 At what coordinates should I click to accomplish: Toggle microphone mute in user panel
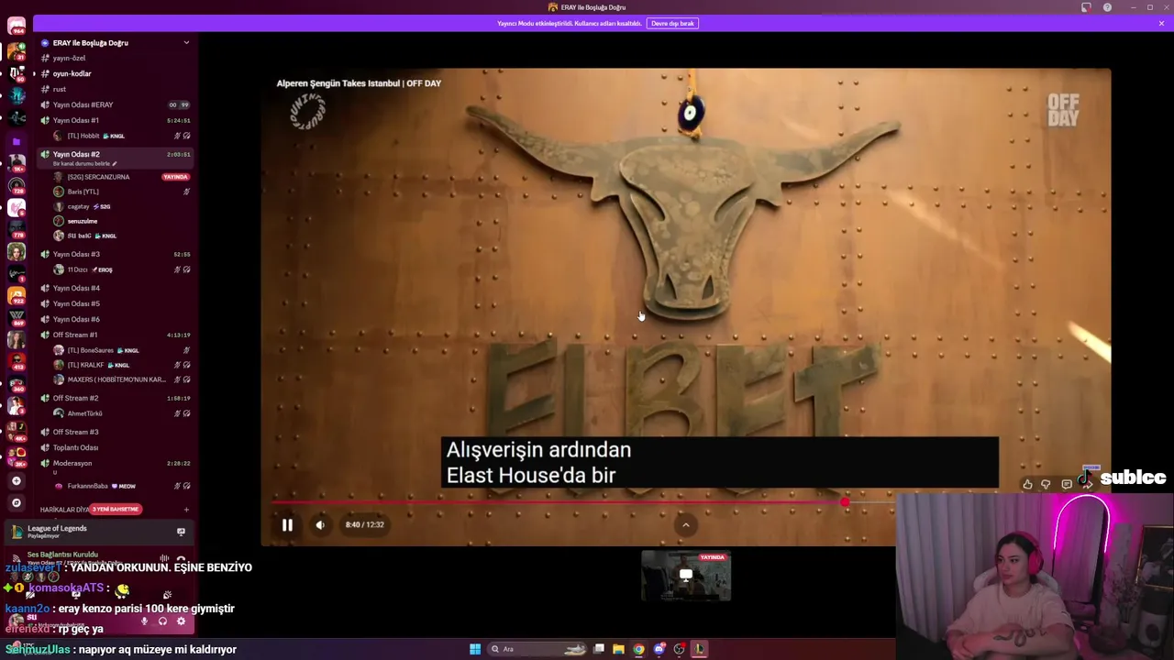tap(144, 621)
